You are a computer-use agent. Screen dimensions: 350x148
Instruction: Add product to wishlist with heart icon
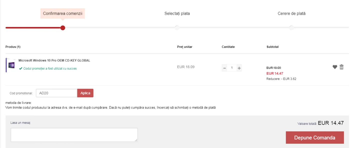coord(335,67)
